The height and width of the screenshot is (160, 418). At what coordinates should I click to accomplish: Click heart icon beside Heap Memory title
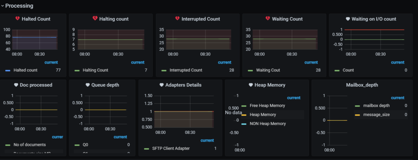click(x=251, y=85)
